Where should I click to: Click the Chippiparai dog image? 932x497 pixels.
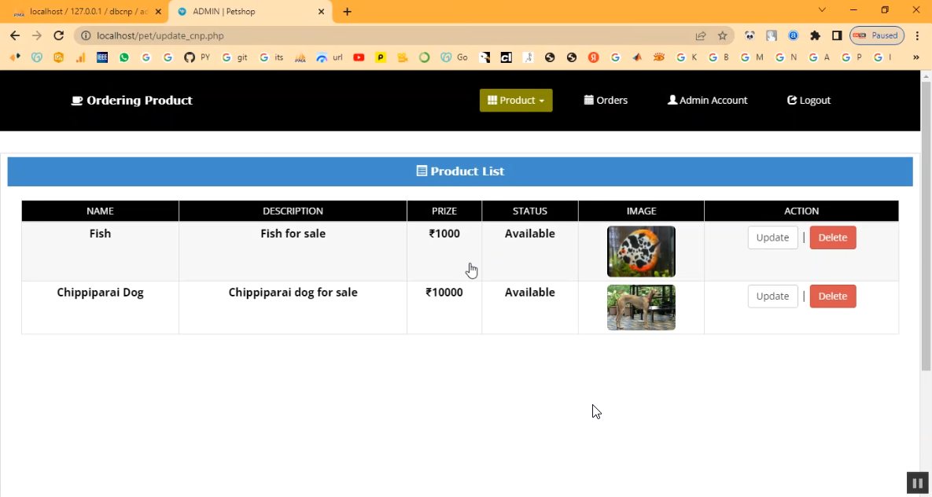point(641,307)
